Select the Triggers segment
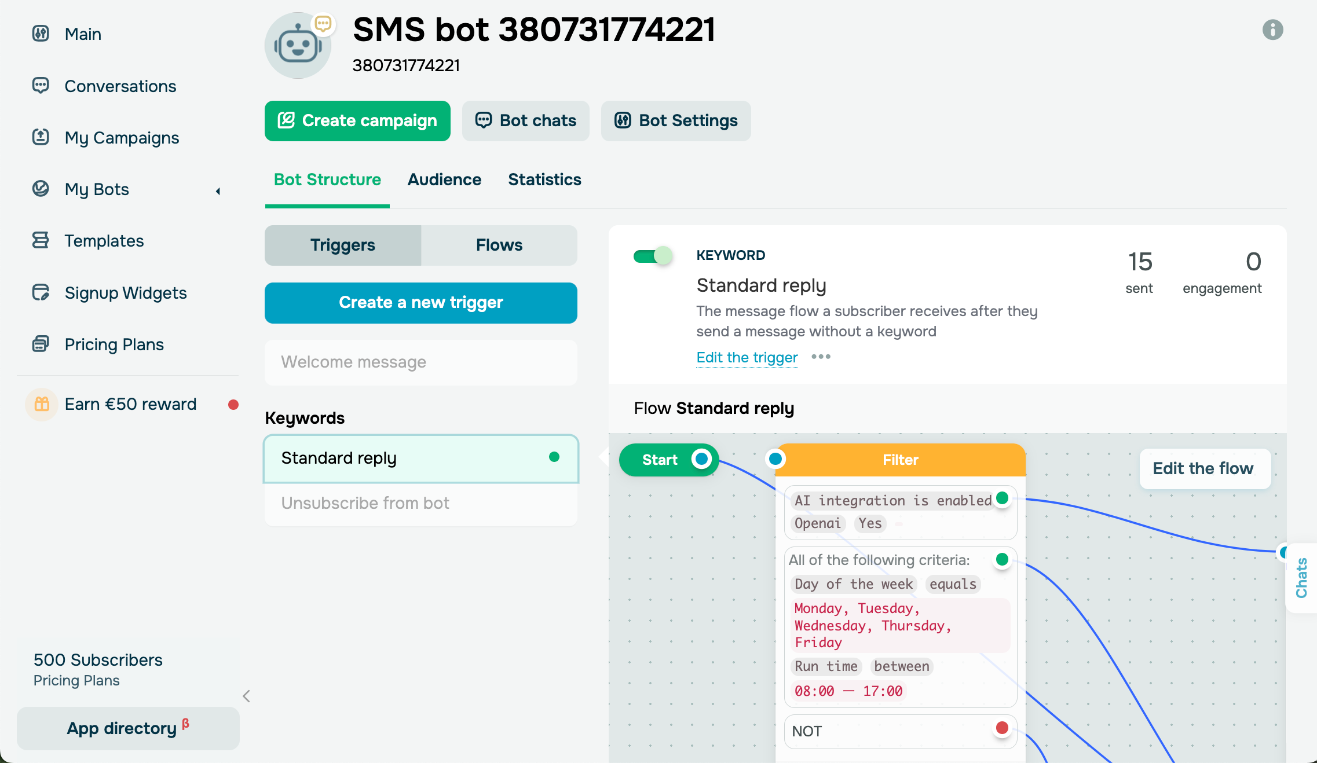This screenshot has height=763, width=1317. [x=343, y=245]
